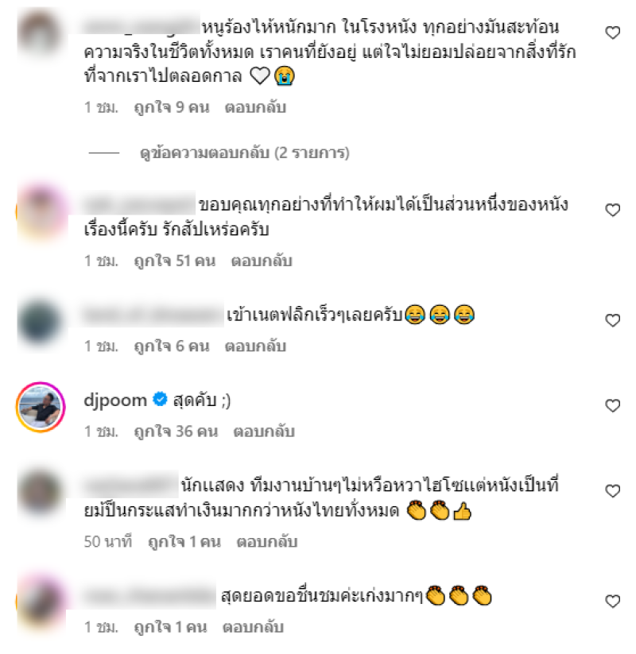Open djpoom's profile picture story
The height and width of the screenshot is (654, 636).
41,407
